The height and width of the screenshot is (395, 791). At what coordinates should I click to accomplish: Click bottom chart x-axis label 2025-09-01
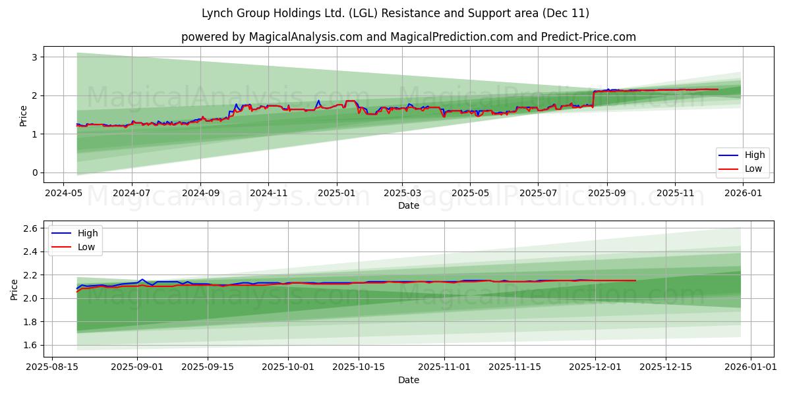click(137, 369)
